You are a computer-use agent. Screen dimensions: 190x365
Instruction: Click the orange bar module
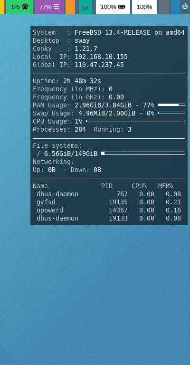point(70,7)
